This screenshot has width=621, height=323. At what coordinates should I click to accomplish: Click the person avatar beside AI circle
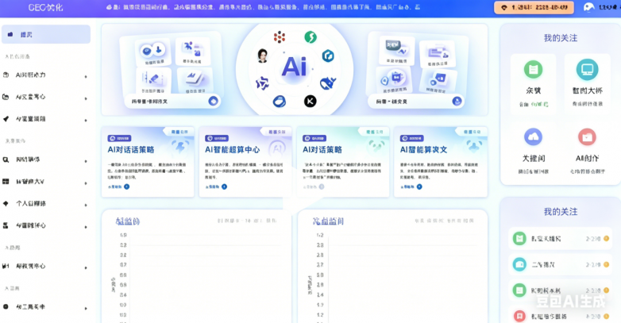(x=262, y=56)
